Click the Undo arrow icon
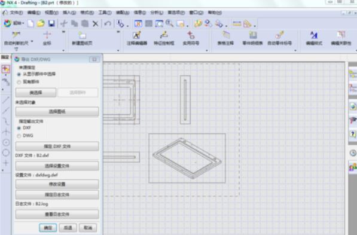The width and height of the screenshot is (357, 235). (108, 23)
